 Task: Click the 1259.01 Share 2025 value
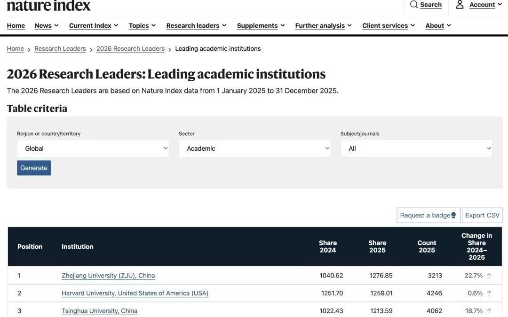pyautogui.click(x=381, y=293)
